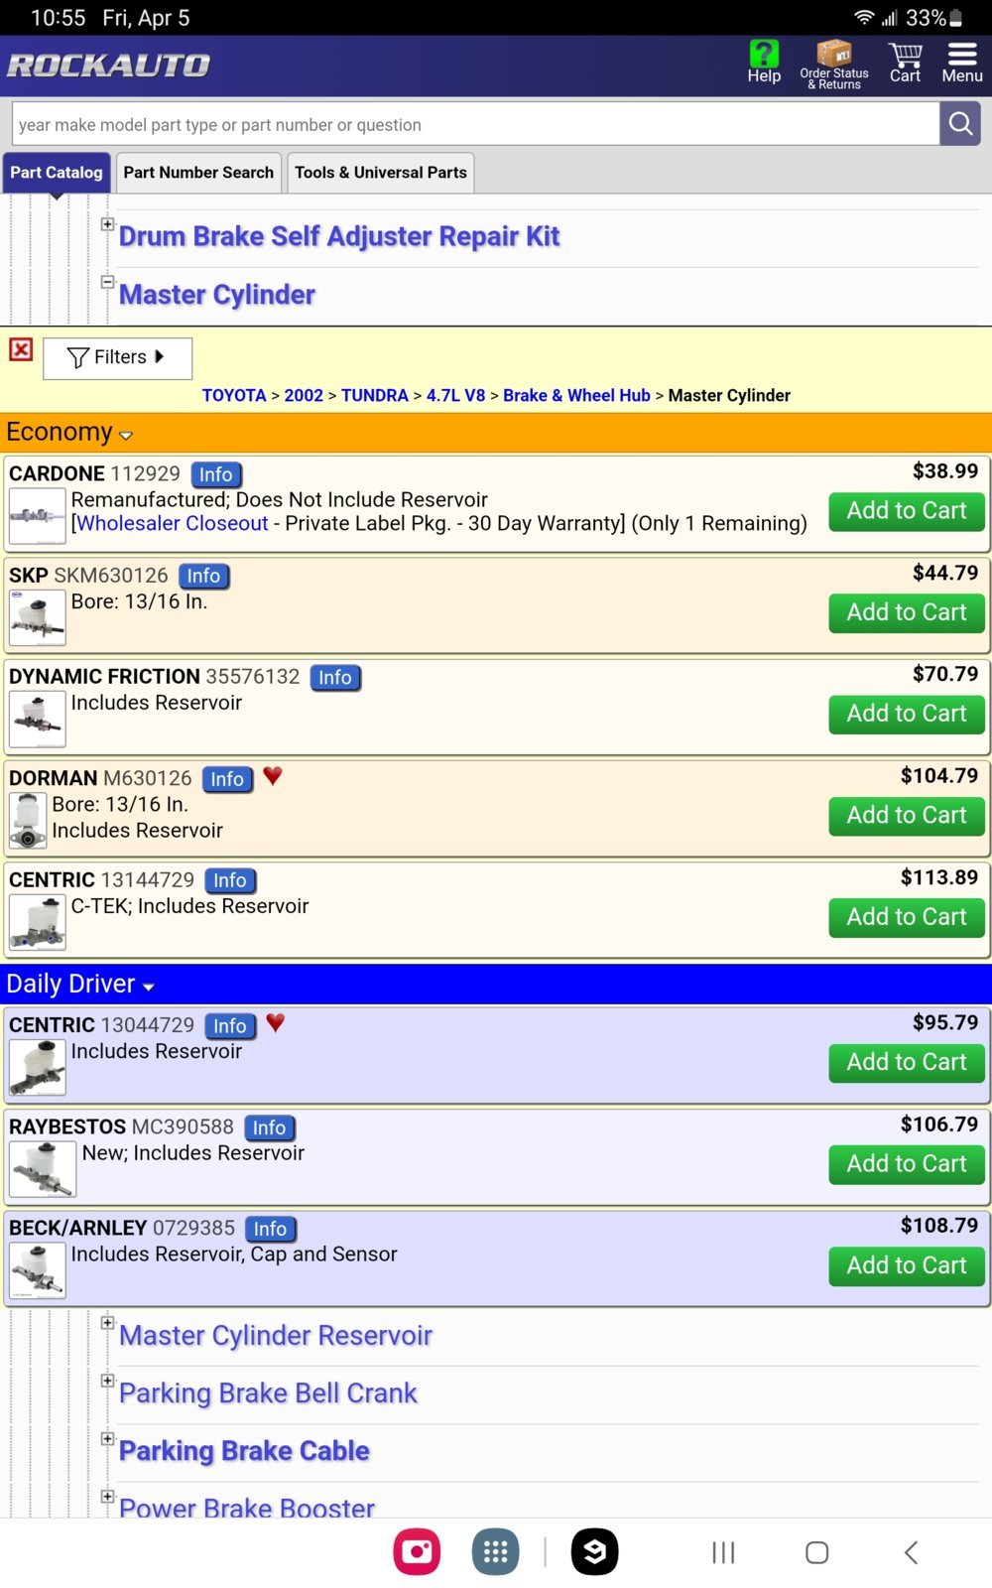The height and width of the screenshot is (1588, 992).
Task: Open Master Cylinder Reservoir category link
Action: [x=276, y=1336]
